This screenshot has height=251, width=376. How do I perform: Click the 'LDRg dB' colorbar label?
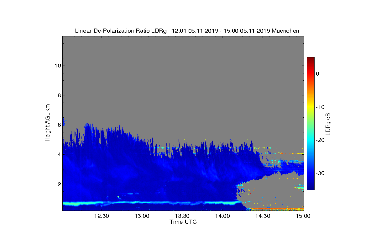click(328, 124)
